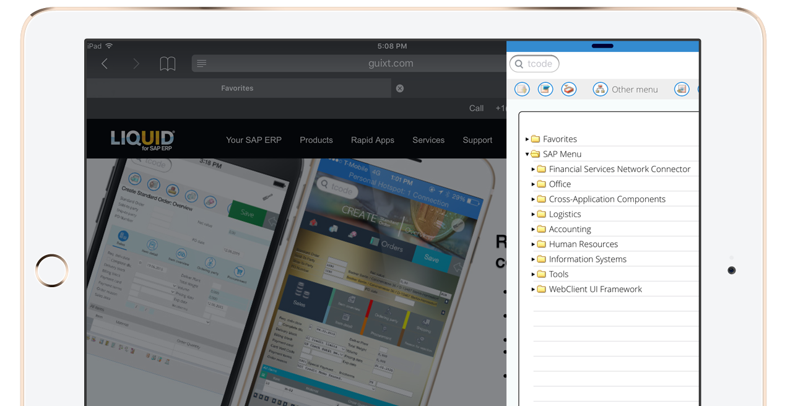The width and height of the screenshot is (785, 406).
Task: Tap Safari's forward navigation arrow
Action: coord(136,64)
